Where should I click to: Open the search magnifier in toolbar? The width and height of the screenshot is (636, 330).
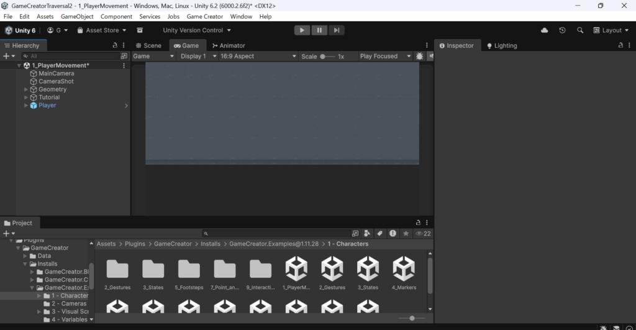coord(580,30)
